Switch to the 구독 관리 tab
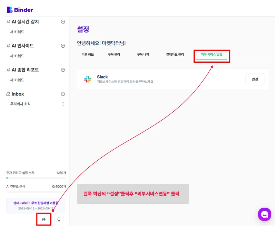The width and height of the screenshot is (279, 232). pos(114,54)
